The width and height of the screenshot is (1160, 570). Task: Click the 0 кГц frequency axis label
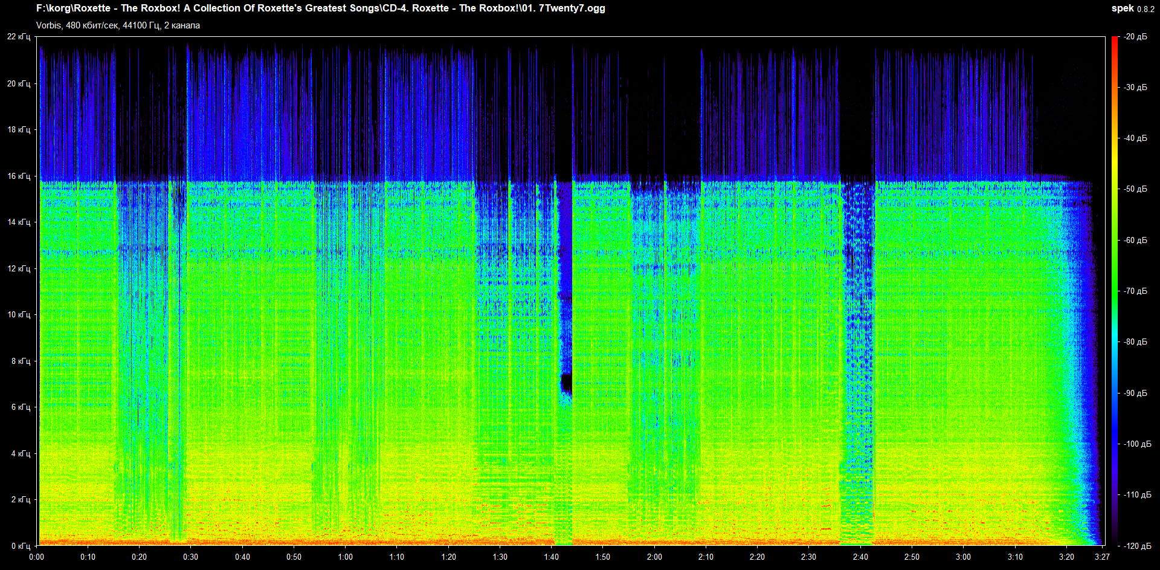[x=21, y=546]
